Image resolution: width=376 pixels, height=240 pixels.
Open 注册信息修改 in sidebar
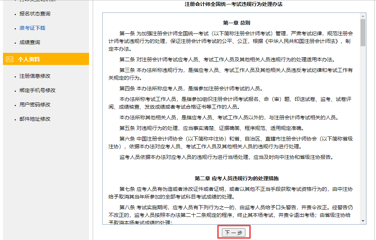35,76
